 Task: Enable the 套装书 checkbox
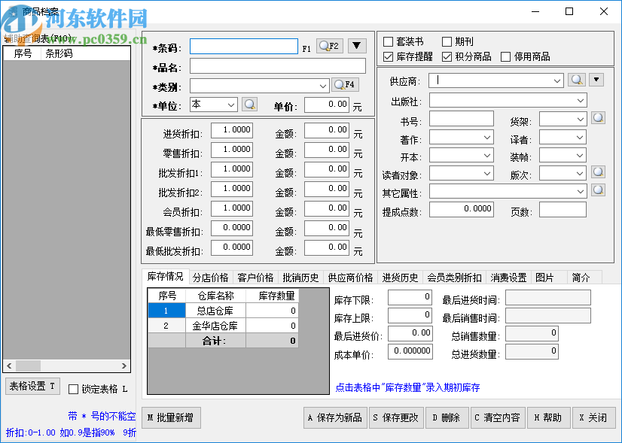click(x=389, y=41)
